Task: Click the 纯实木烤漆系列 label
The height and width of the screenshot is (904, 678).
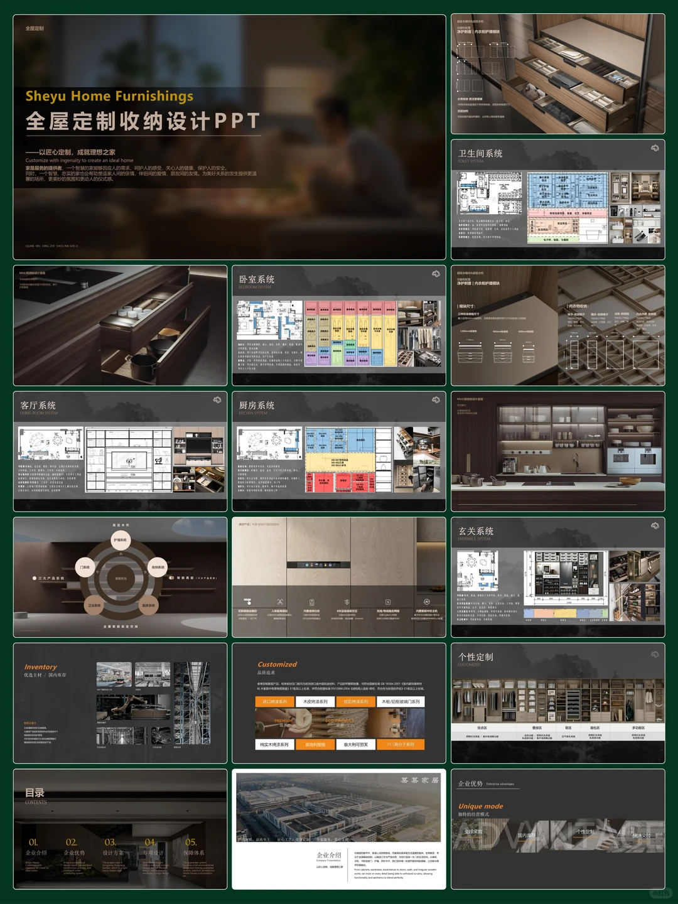Action: click(275, 744)
